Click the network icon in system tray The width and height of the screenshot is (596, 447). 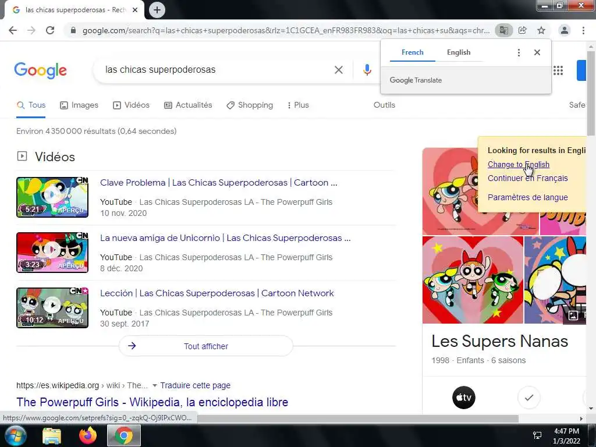pyautogui.click(x=537, y=435)
